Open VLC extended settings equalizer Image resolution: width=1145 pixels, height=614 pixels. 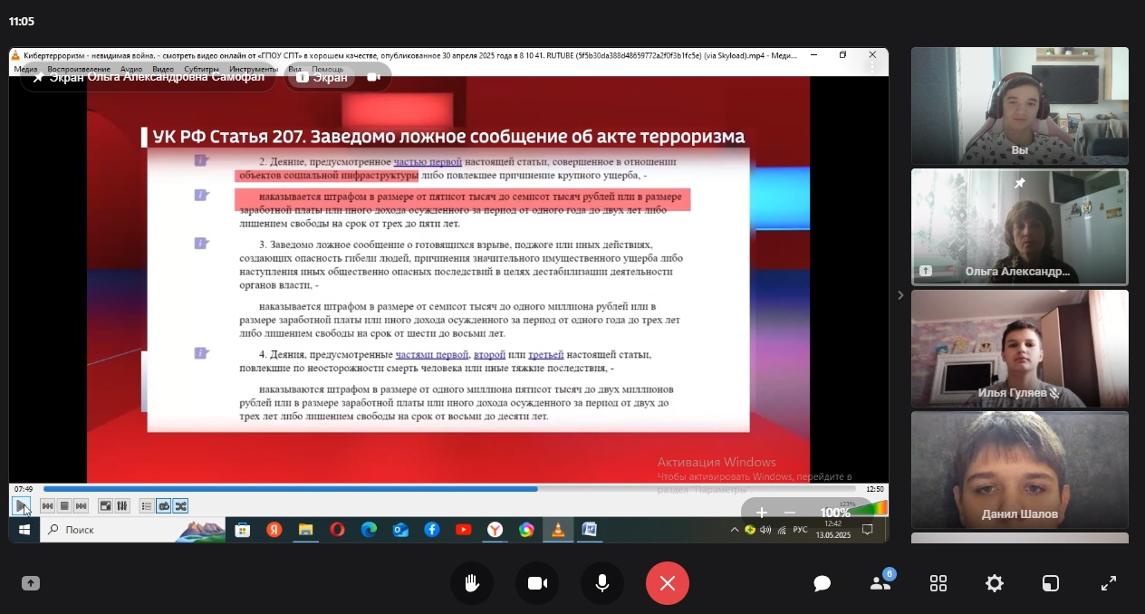pyautogui.click(x=121, y=506)
